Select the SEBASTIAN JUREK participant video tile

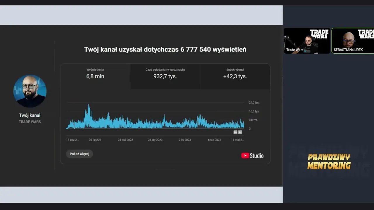click(x=353, y=41)
